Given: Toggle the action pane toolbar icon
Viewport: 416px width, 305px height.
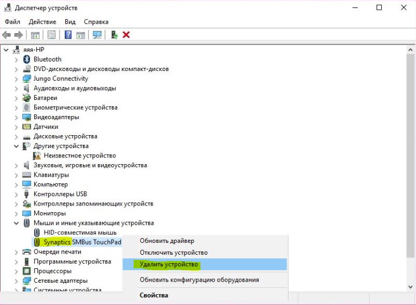Looking at the screenshot, I should (x=81, y=35).
